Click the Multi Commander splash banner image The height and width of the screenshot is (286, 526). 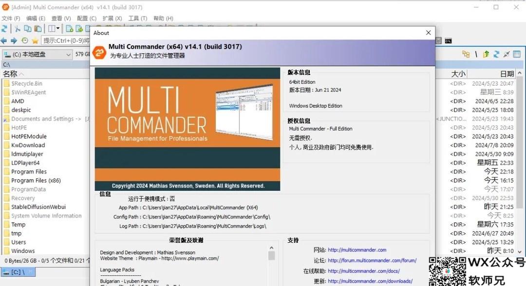tap(188, 129)
